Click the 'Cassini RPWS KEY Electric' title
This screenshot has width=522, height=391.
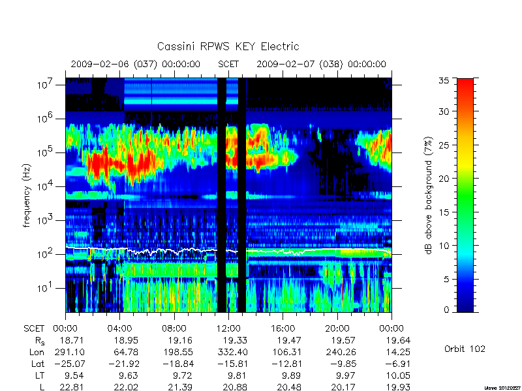click(228, 46)
